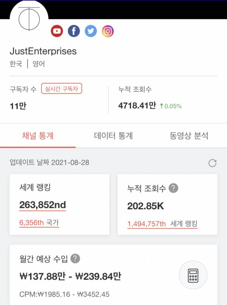This screenshot has width=227, height=305.
Task: Click the JustEnterprises channel name
Action: (x=43, y=51)
